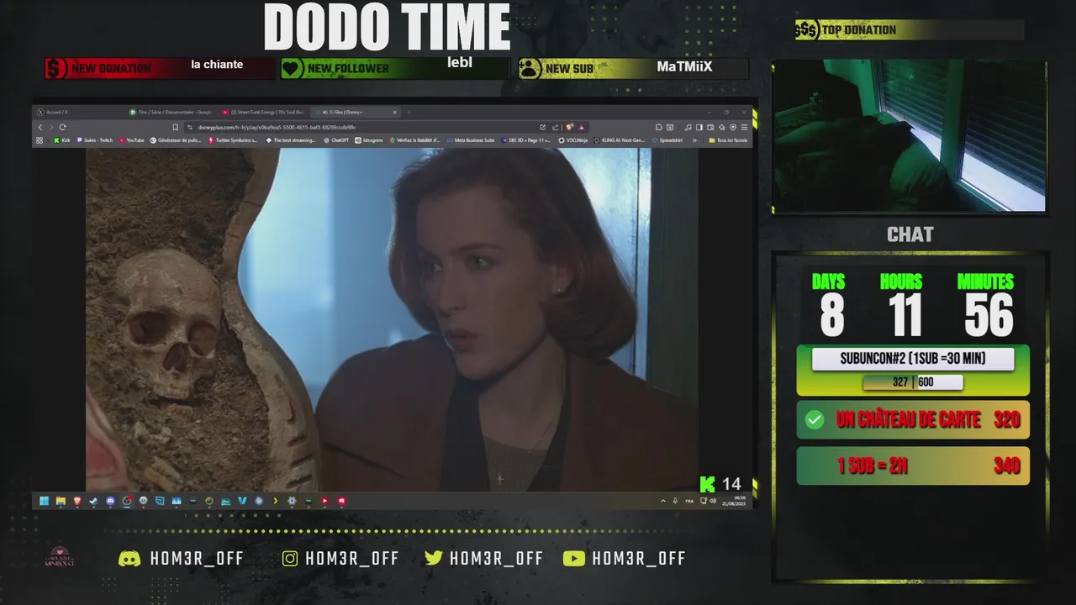Screen dimensions: 1076x605
Task: Open The best streaming... bookmark
Action: point(291,140)
